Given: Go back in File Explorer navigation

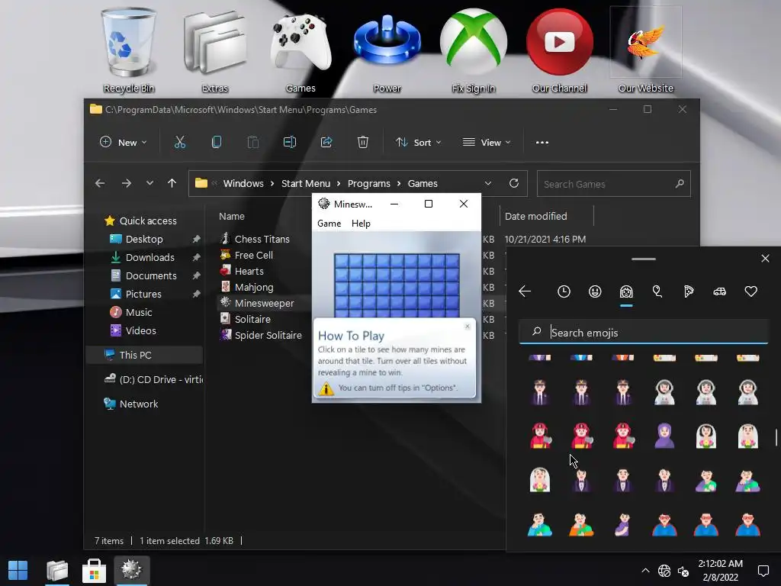Looking at the screenshot, I should tap(100, 183).
